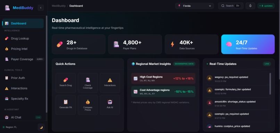Click the MediBuddy logo icon
The height and width of the screenshot is (133, 280).
coord(7,8)
